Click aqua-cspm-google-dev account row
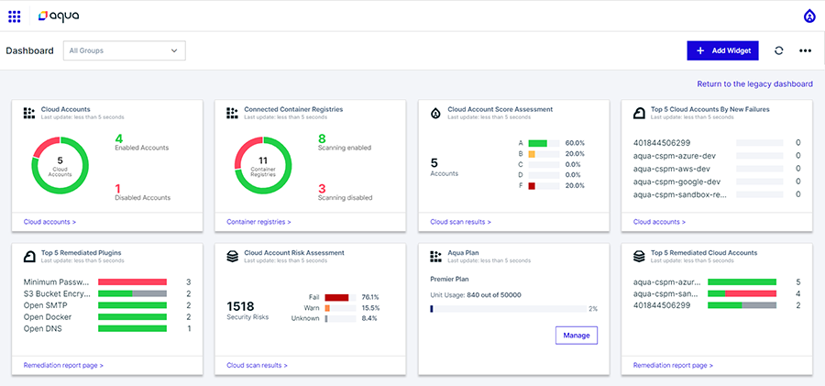 pyautogui.click(x=717, y=182)
